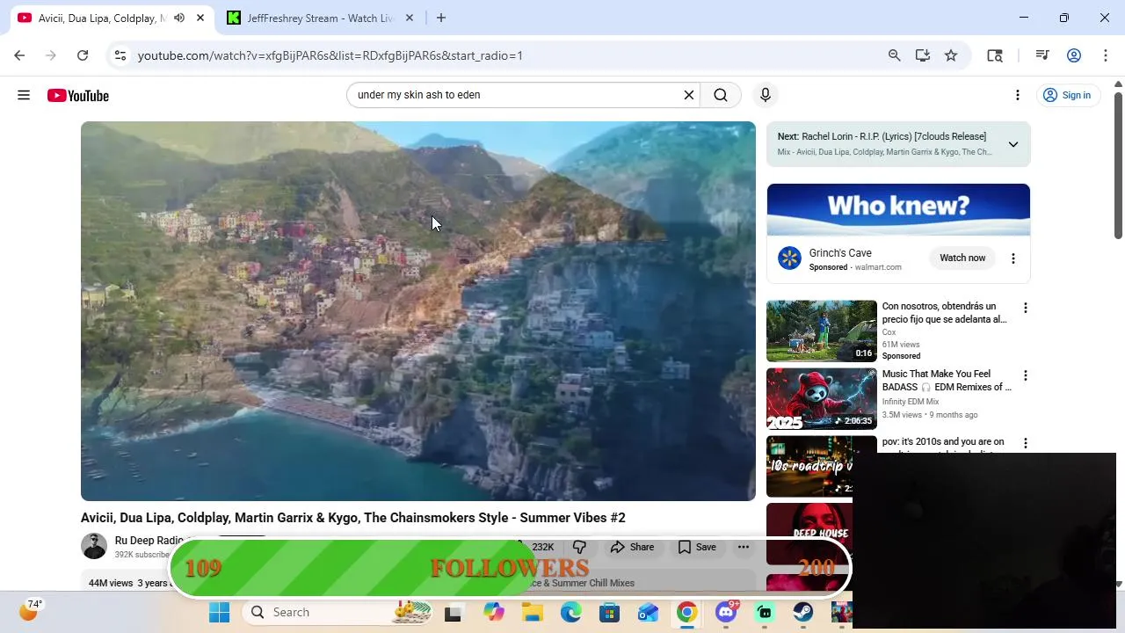Open the Ru Deep Radio channel name
The width and height of the screenshot is (1125, 633).
(x=149, y=541)
